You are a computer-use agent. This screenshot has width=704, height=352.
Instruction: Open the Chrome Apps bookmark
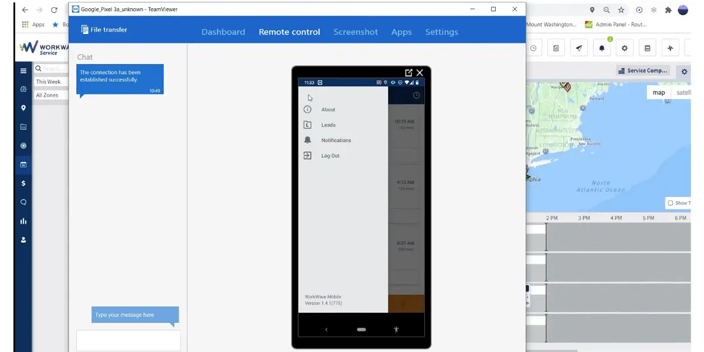33,25
